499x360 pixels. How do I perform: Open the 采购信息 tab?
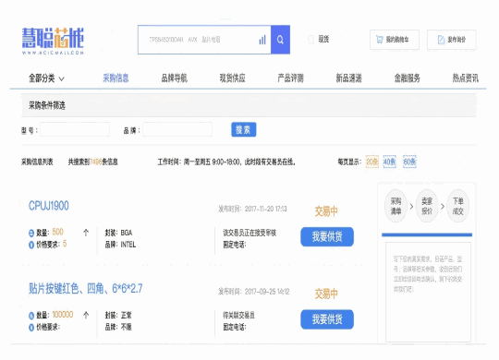click(116, 78)
